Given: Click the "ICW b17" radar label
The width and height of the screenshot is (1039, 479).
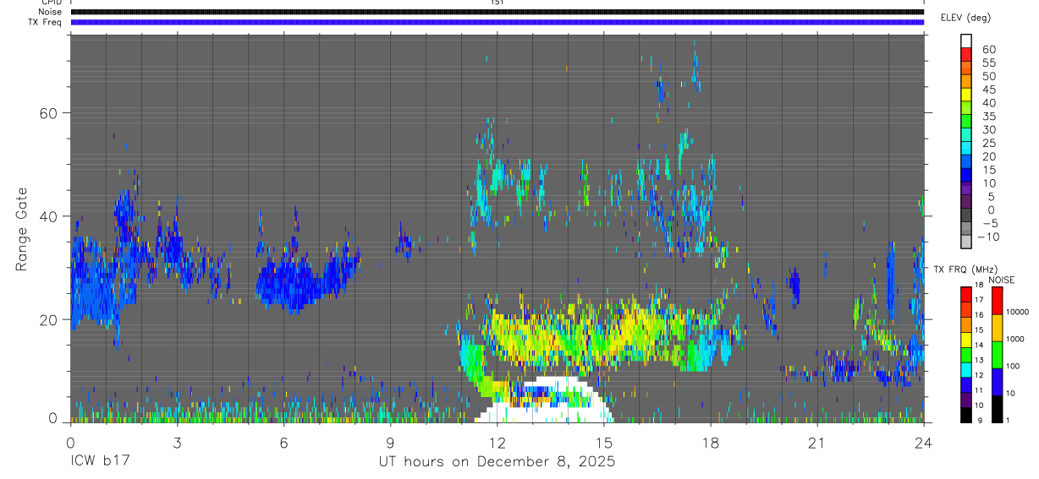Looking at the screenshot, I should click(100, 462).
